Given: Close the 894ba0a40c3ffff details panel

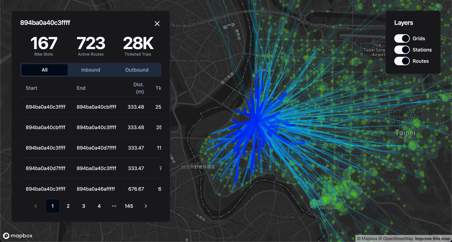Looking at the screenshot, I should pyautogui.click(x=157, y=24).
